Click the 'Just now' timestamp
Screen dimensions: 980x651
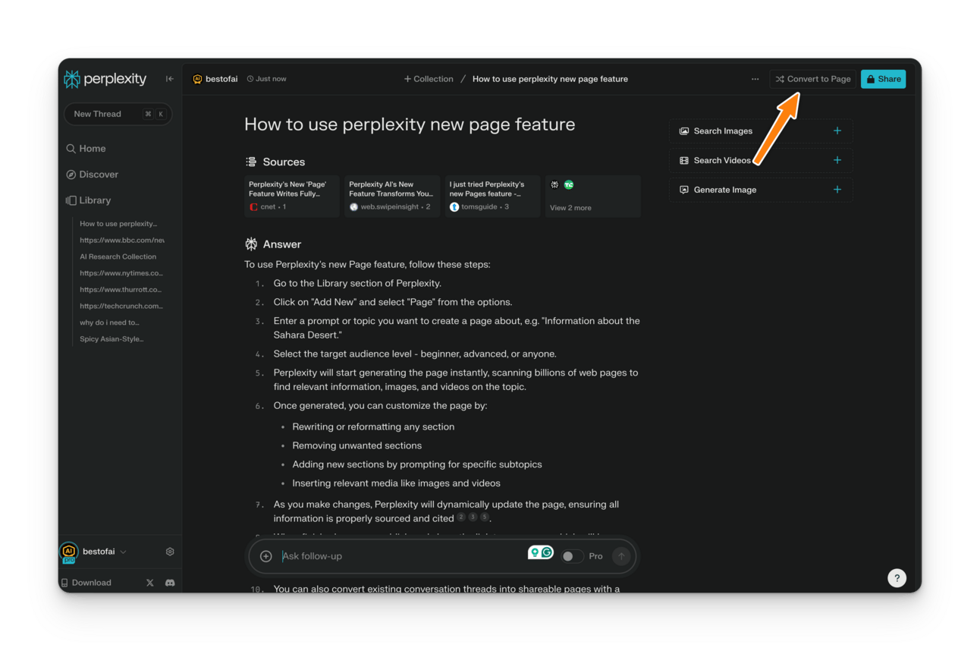(x=266, y=79)
